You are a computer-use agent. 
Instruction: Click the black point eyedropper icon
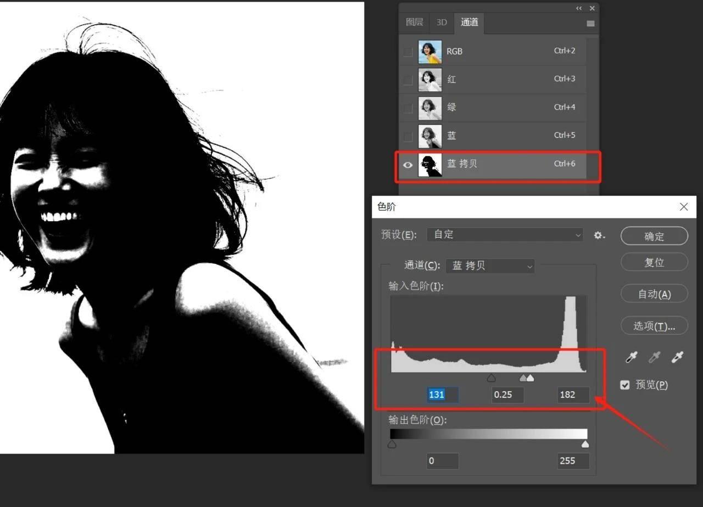pyautogui.click(x=632, y=358)
